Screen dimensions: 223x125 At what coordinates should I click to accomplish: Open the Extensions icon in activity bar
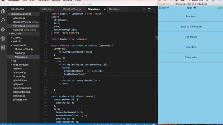3,48
